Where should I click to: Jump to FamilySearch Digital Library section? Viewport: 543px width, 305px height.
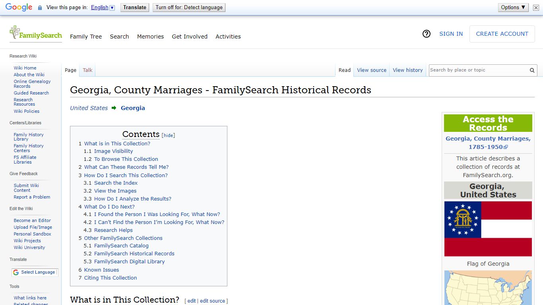click(129, 262)
